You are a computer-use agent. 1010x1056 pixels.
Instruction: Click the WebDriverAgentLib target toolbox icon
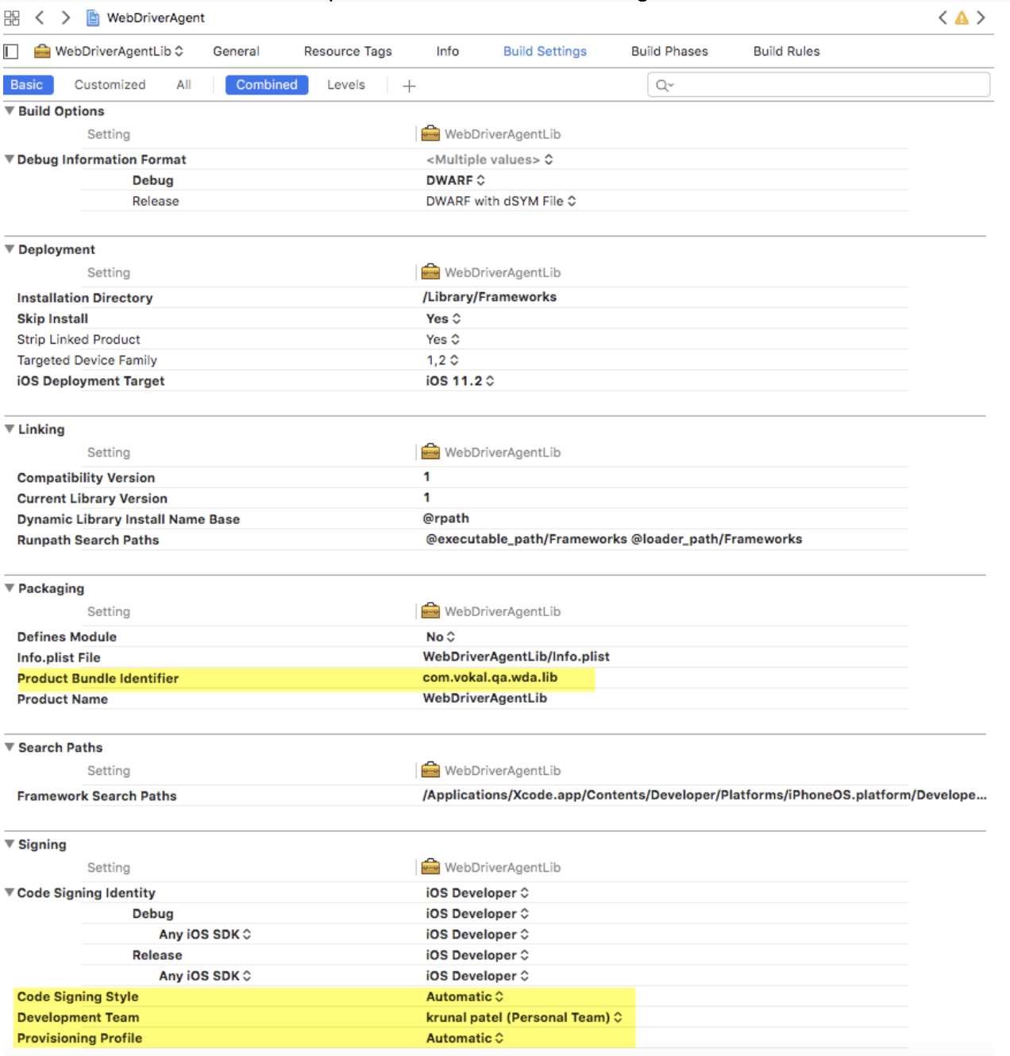[42, 52]
